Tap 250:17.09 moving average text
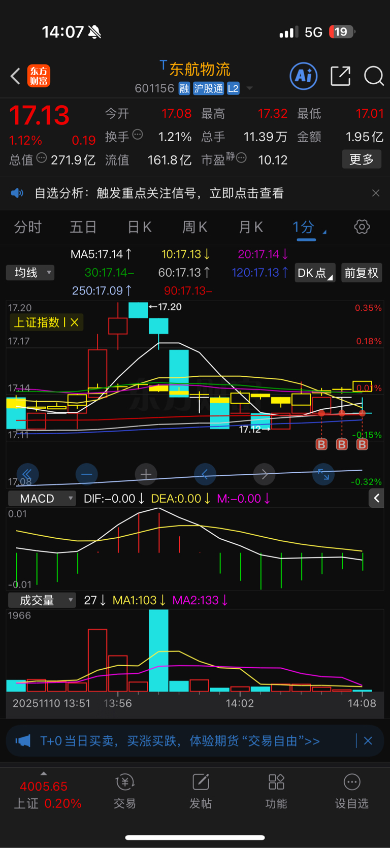Viewport: 390px width, 848px height. pyautogui.click(x=102, y=290)
